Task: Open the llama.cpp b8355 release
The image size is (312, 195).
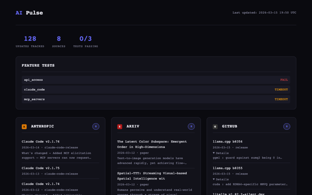Action: pyautogui.click(x=228, y=168)
